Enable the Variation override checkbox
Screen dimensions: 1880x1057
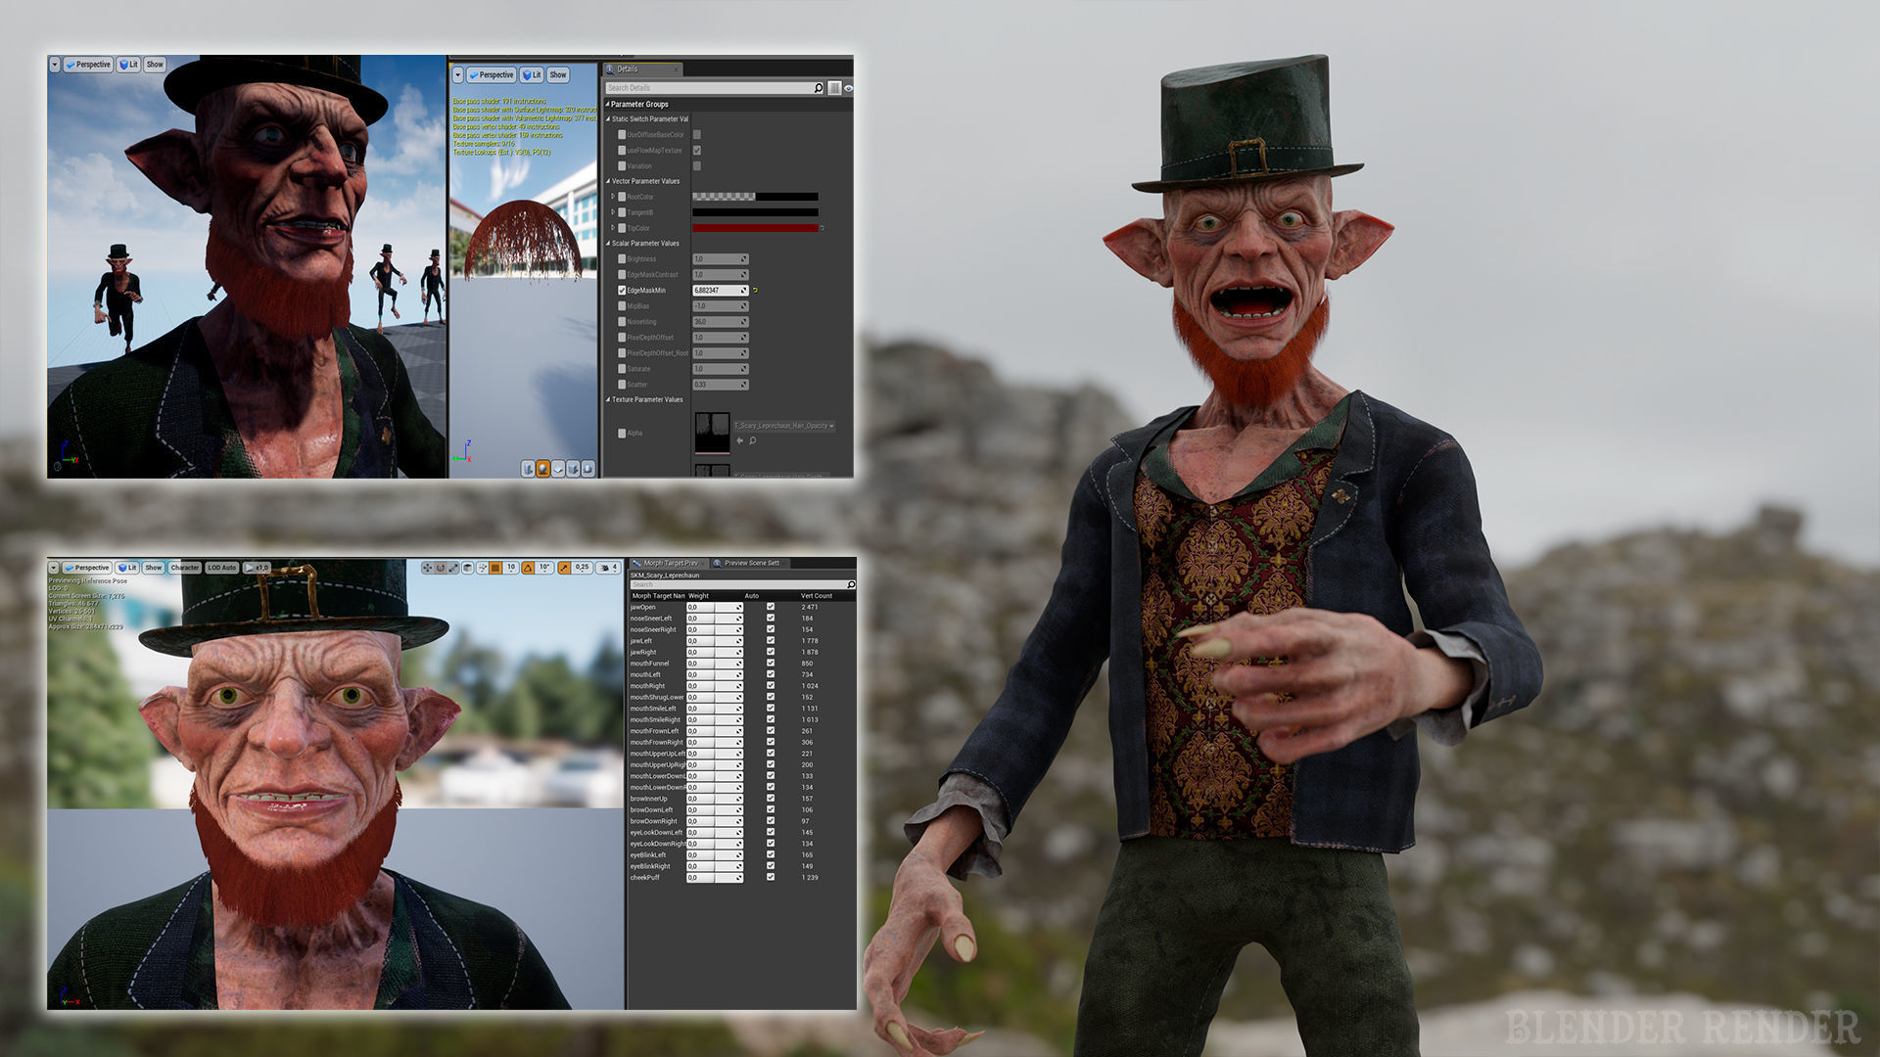pos(622,166)
